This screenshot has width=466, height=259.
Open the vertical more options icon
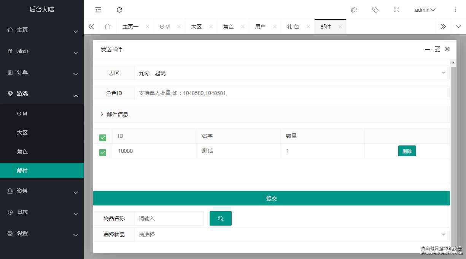[x=455, y=10]
